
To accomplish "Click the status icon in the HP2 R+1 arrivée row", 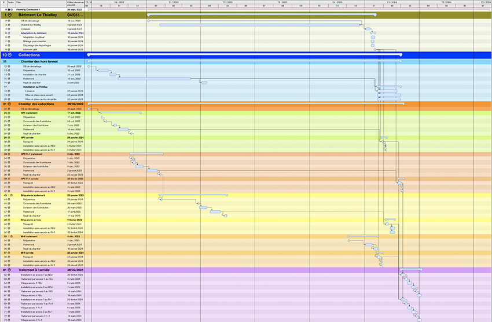I will (x=9, y=179).
